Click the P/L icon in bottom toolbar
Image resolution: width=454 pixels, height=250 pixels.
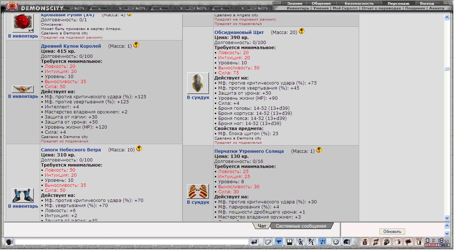tap(311, 242)
